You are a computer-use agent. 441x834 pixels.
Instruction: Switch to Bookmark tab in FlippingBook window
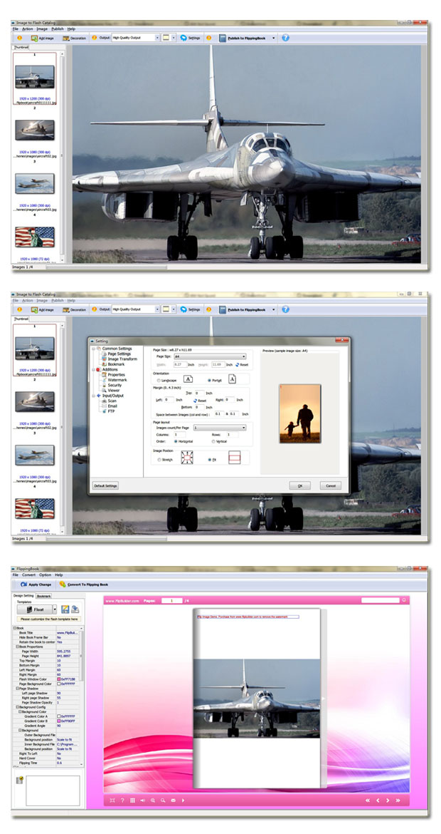pyautogui.click(x=43, y=596)
